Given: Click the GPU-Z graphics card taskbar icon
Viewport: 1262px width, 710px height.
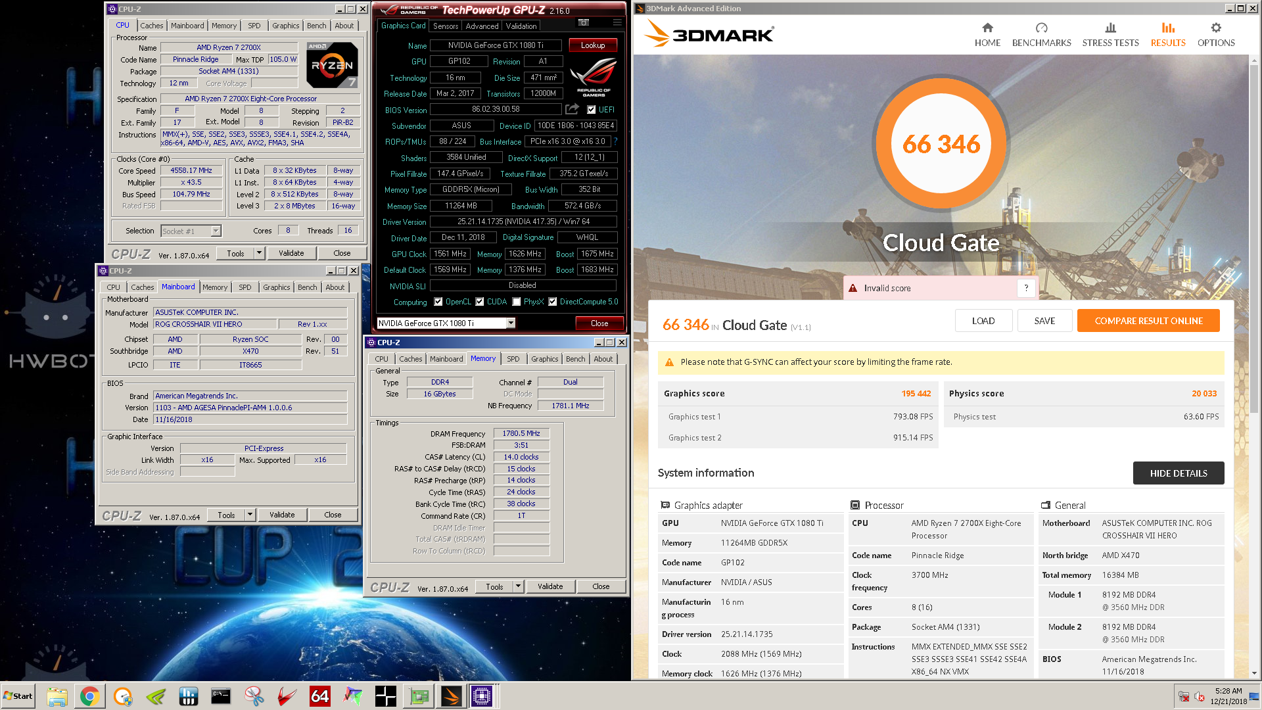Looking at the screenshot, I should point(419,696).
